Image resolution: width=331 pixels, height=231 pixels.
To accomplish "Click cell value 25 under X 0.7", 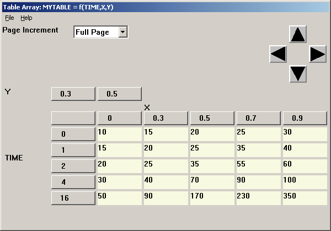I will click(x=259, y=134).
